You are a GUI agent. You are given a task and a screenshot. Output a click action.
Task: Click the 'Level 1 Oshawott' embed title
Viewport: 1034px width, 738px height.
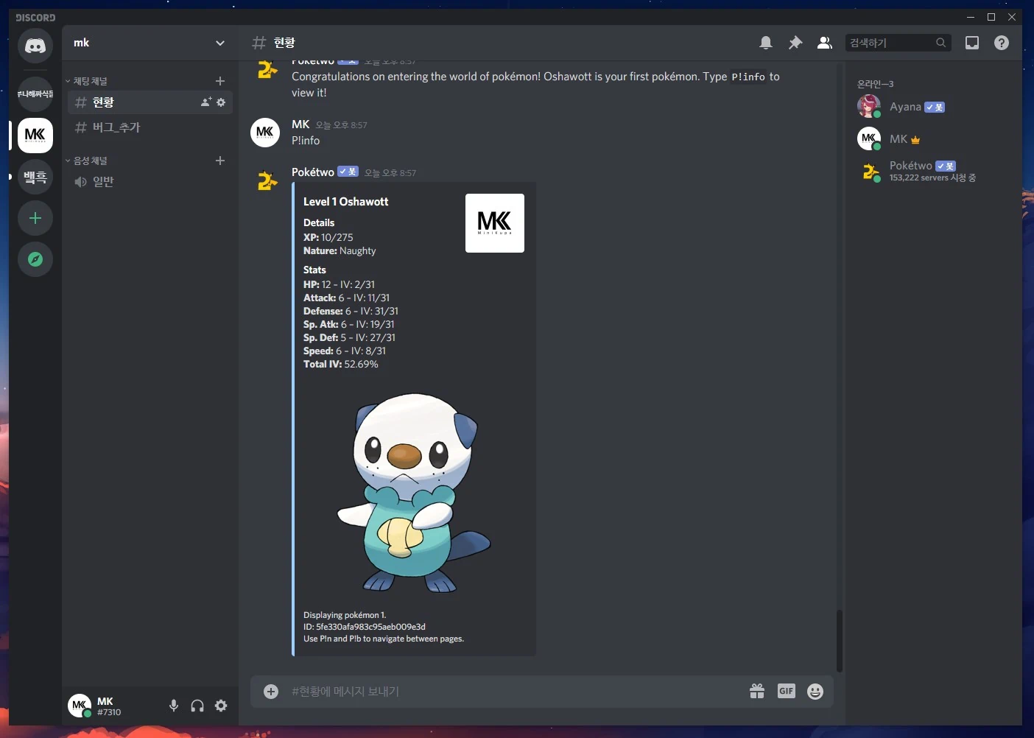(345, 202)
